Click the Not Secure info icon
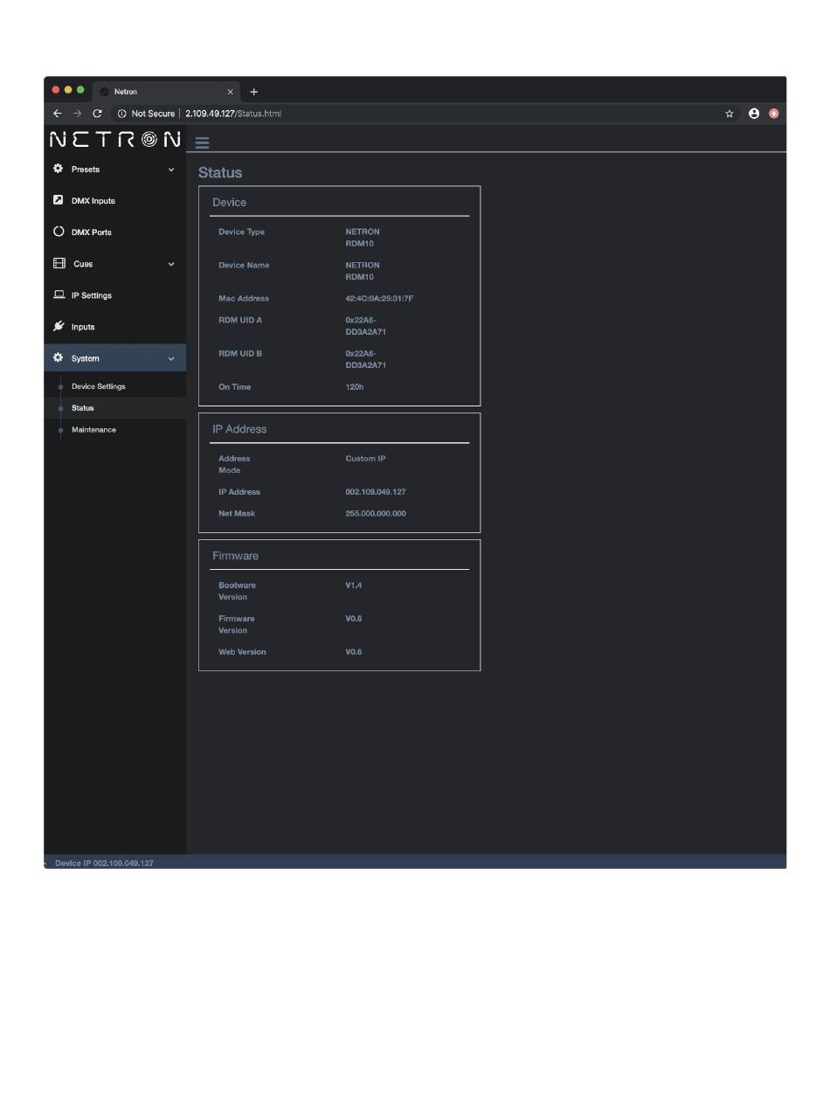Image resolution: width=830 pixels, height=1096 pixels. (121, 114)
